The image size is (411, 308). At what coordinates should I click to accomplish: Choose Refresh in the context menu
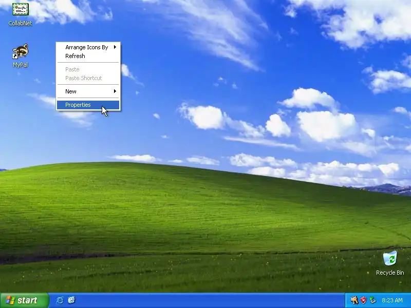[88, 56]
